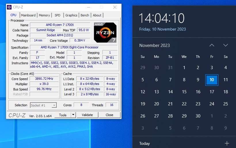Viewport: 236px width, 148px height.
Task: Click the 14:04:10 clock display
Action: [162, 18]
